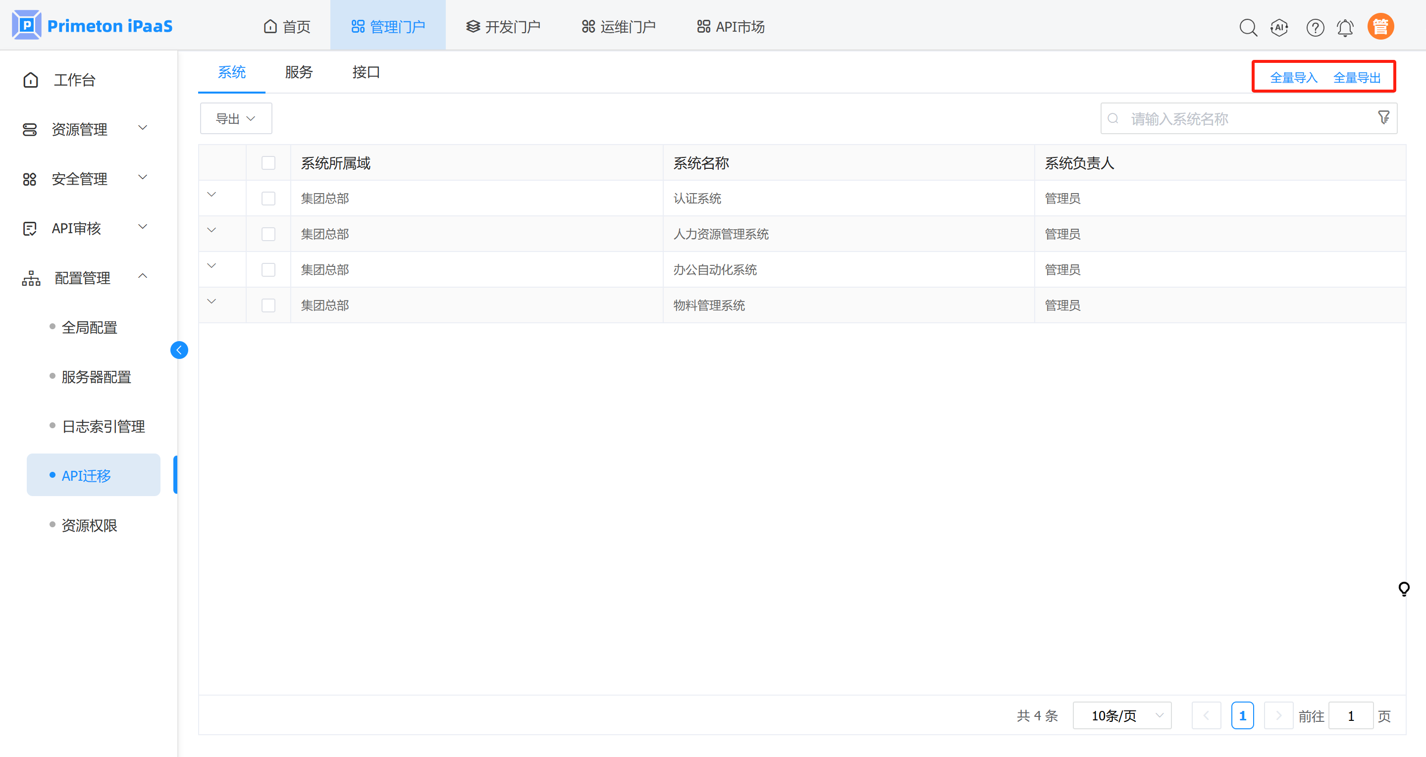The image size is (1426, 757).
Task: Click the lightbulb icon at right edge
Action: pos(1403,588)
